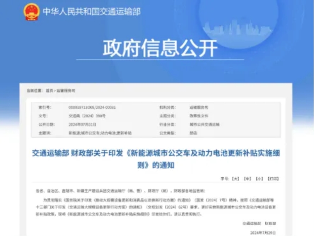
Task: Switch text display back to 中 size
Action: coord(248,178)
